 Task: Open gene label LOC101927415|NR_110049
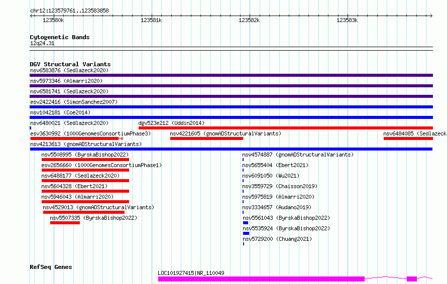coord(191,273)
